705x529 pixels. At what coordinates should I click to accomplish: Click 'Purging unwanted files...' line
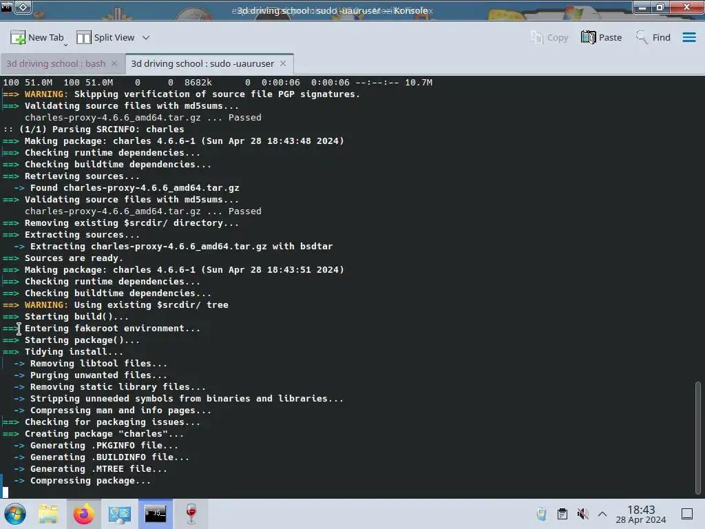pos(98,375)
